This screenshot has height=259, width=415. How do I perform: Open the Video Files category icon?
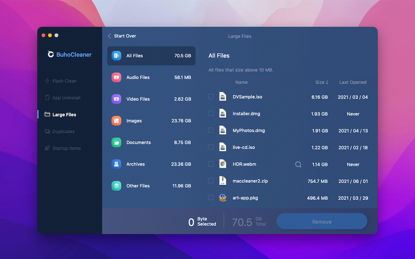point(116,99)
